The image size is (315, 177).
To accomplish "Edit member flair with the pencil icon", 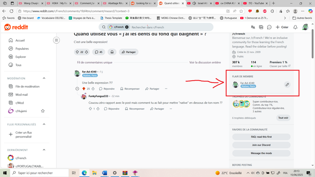I will coord(287,85).
